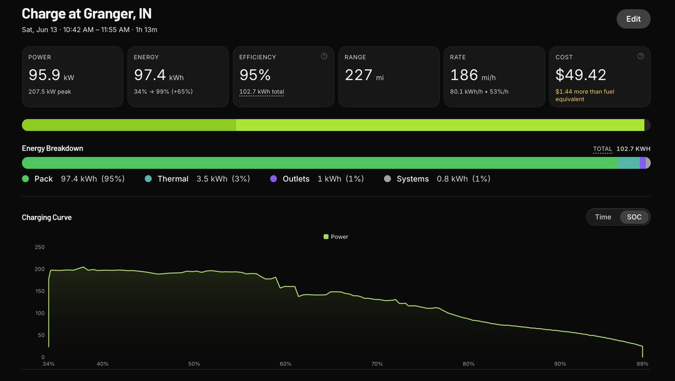Click the teal Thermal segment of breakdown bar
Image resolution: width=675 pixels, height=381 pixels.
point(629,163)
